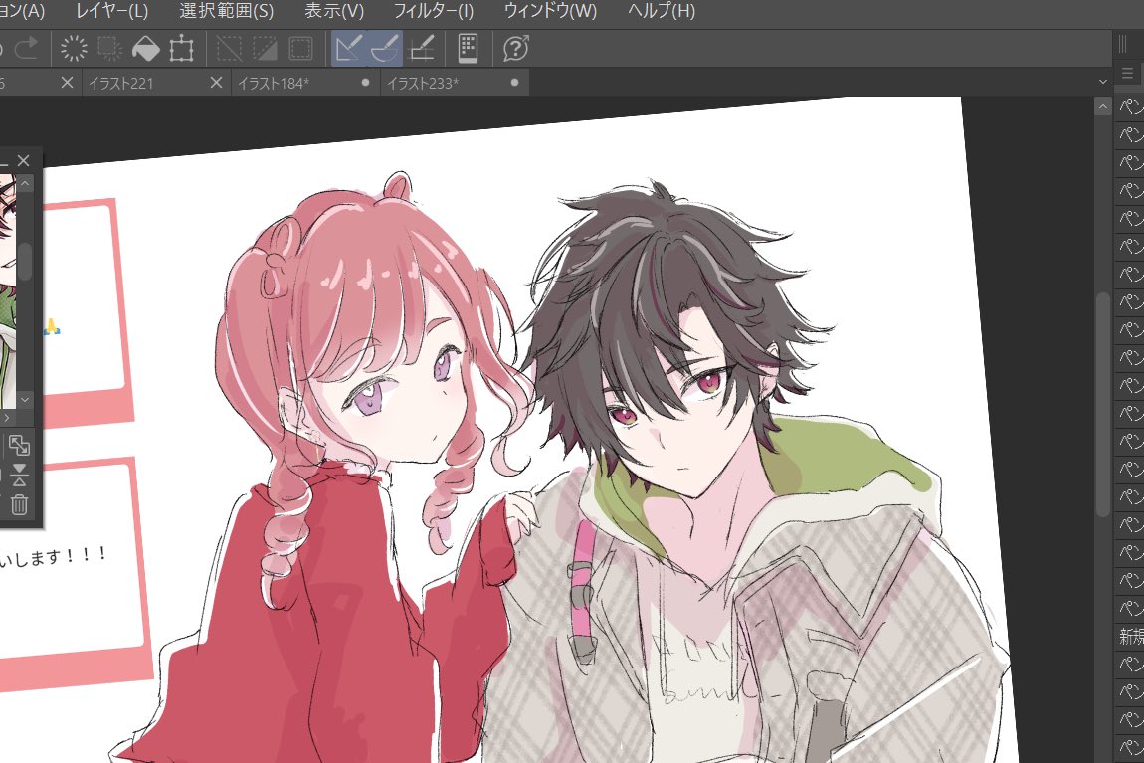
Task: Expand the Sub View side arrow
Action: tap(7, 417)
